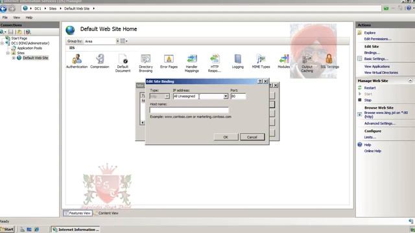The image size is (415, 233).
Task: Click inside the Host name field
Action: 189,110
